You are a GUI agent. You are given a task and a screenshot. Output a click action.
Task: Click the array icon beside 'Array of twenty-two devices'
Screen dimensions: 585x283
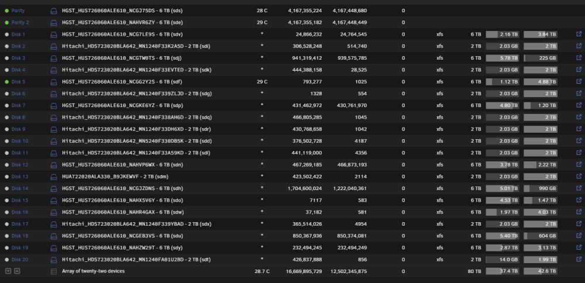pyautogui.click(x=54, y=271)
